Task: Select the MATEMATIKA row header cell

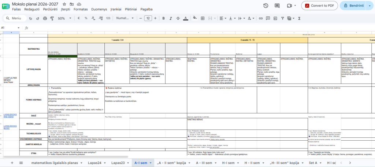Action: coord(33,49)
